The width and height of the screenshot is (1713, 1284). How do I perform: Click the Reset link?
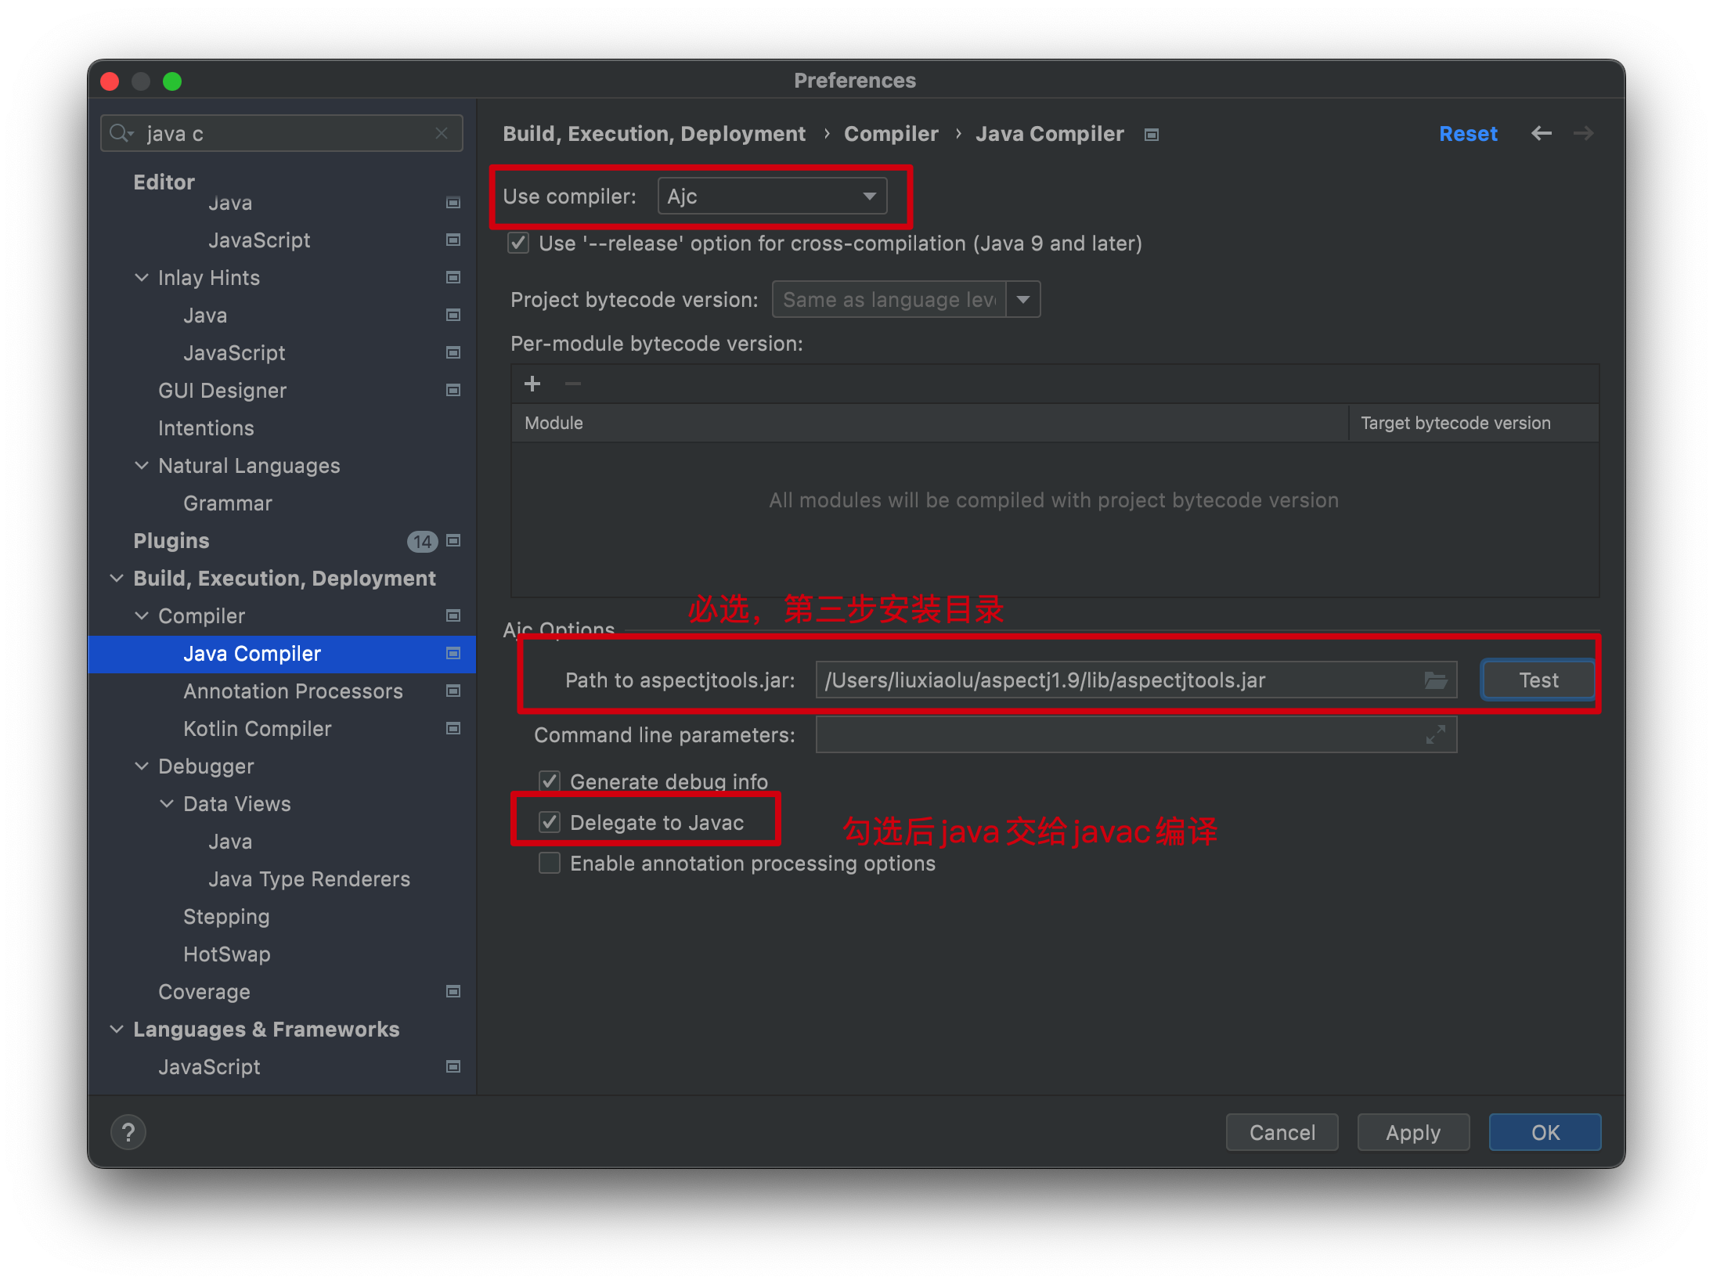(x=1467, y=134)
